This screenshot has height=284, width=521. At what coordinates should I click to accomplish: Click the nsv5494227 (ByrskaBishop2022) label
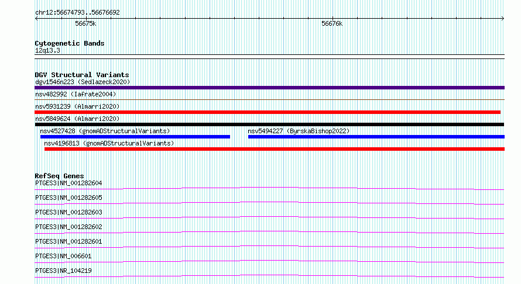tap(299, 131)
